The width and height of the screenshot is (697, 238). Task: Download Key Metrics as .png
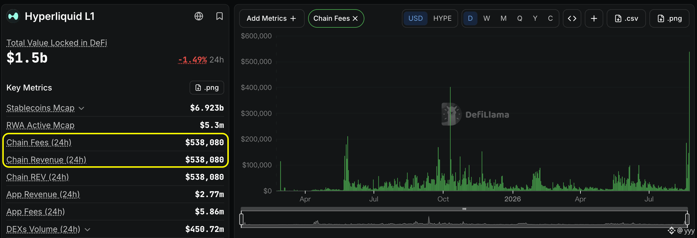207,88
